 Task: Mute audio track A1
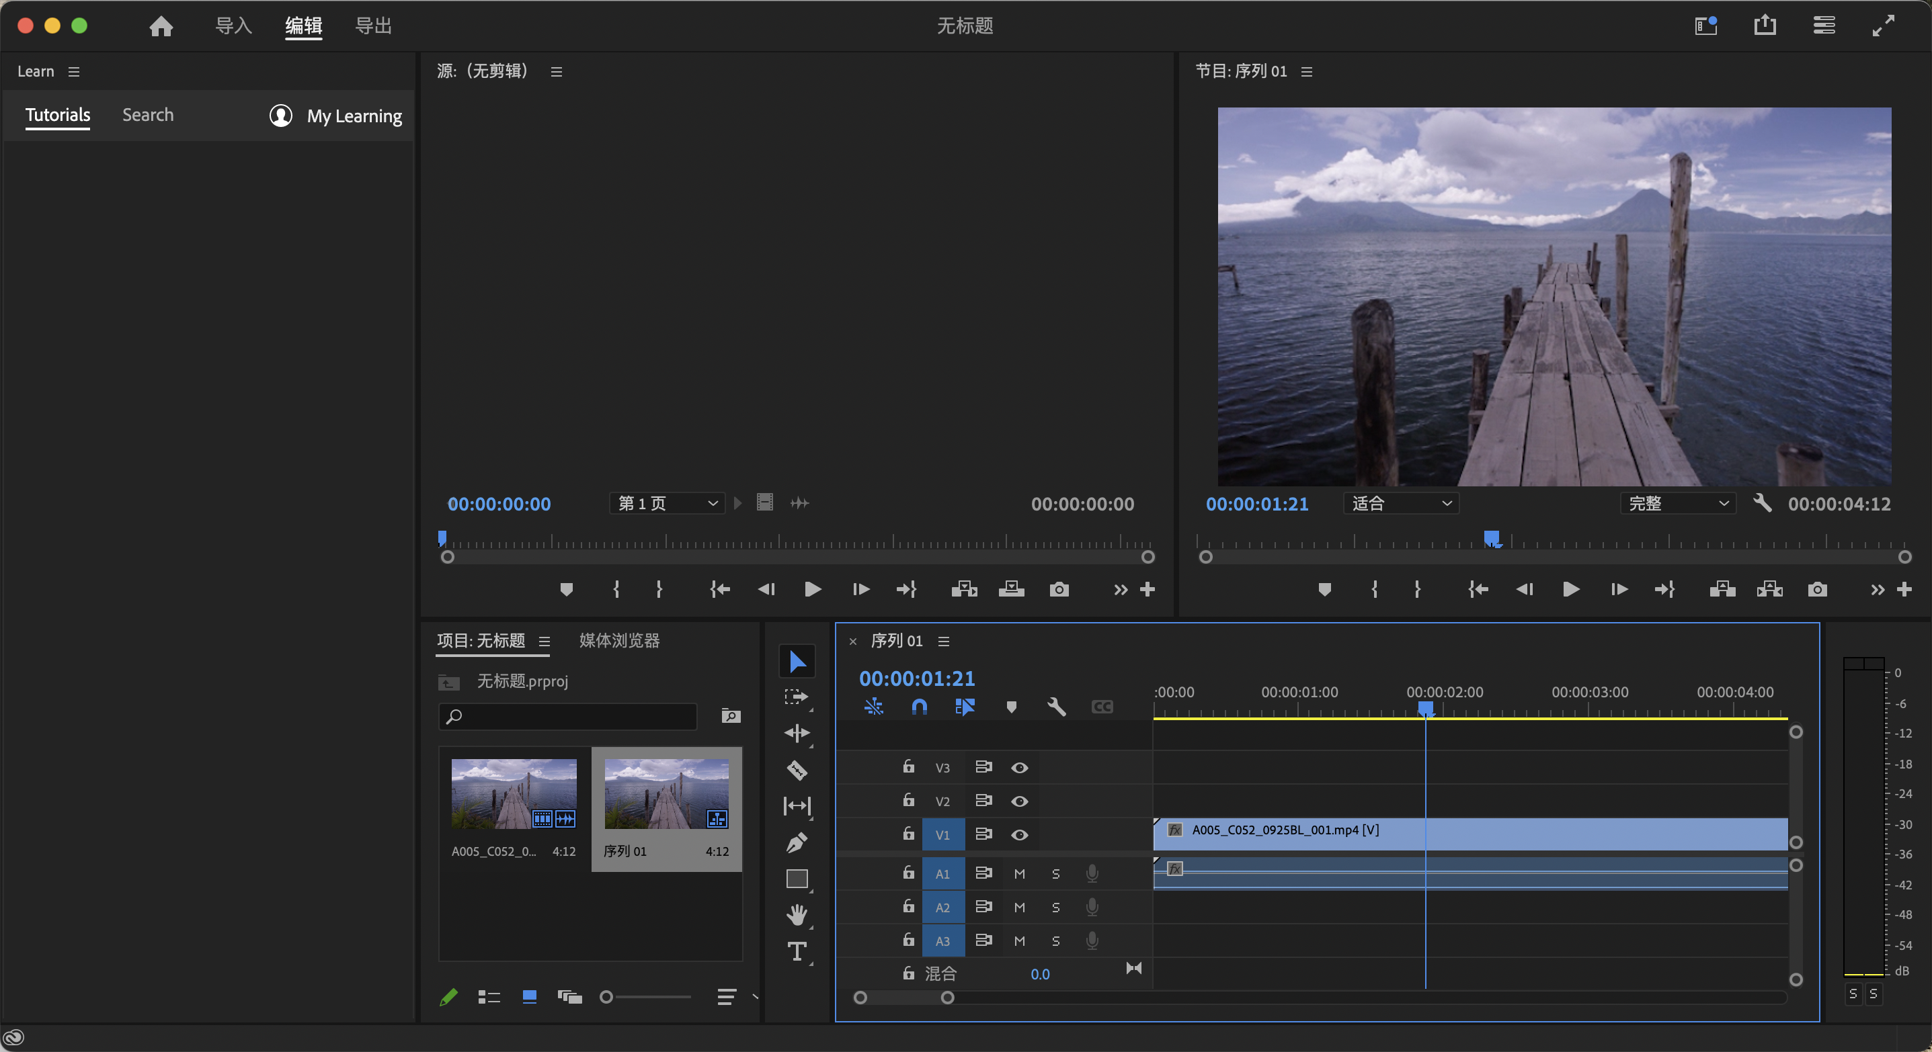pos(1019,874)
